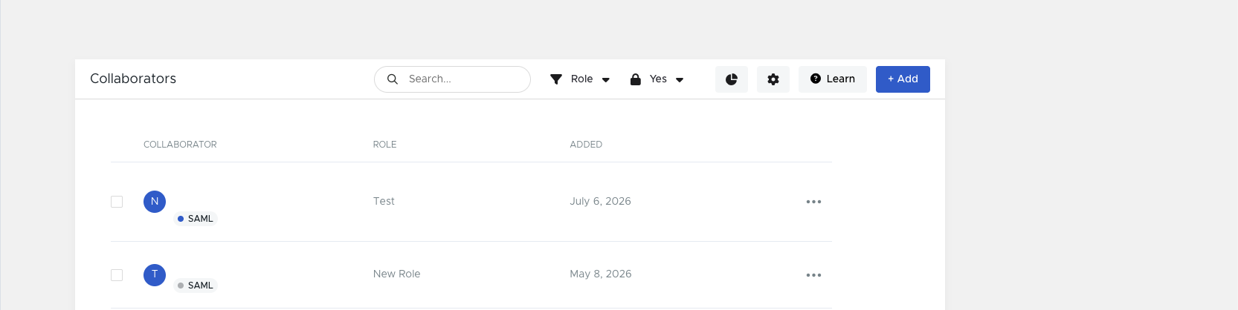Click the funnel filter icon

click(x=556, y=79)
